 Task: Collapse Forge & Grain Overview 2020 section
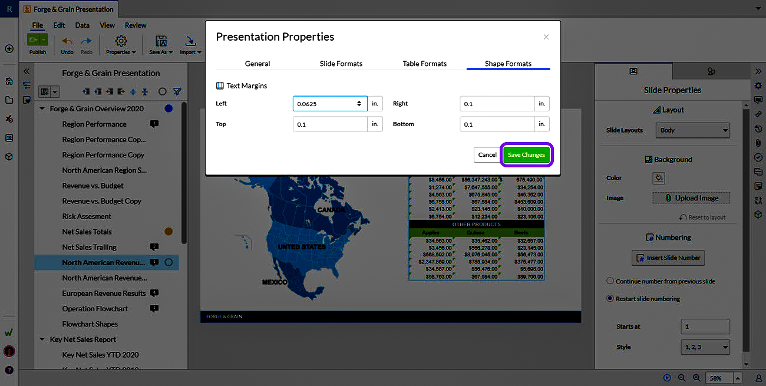(42, 108)
